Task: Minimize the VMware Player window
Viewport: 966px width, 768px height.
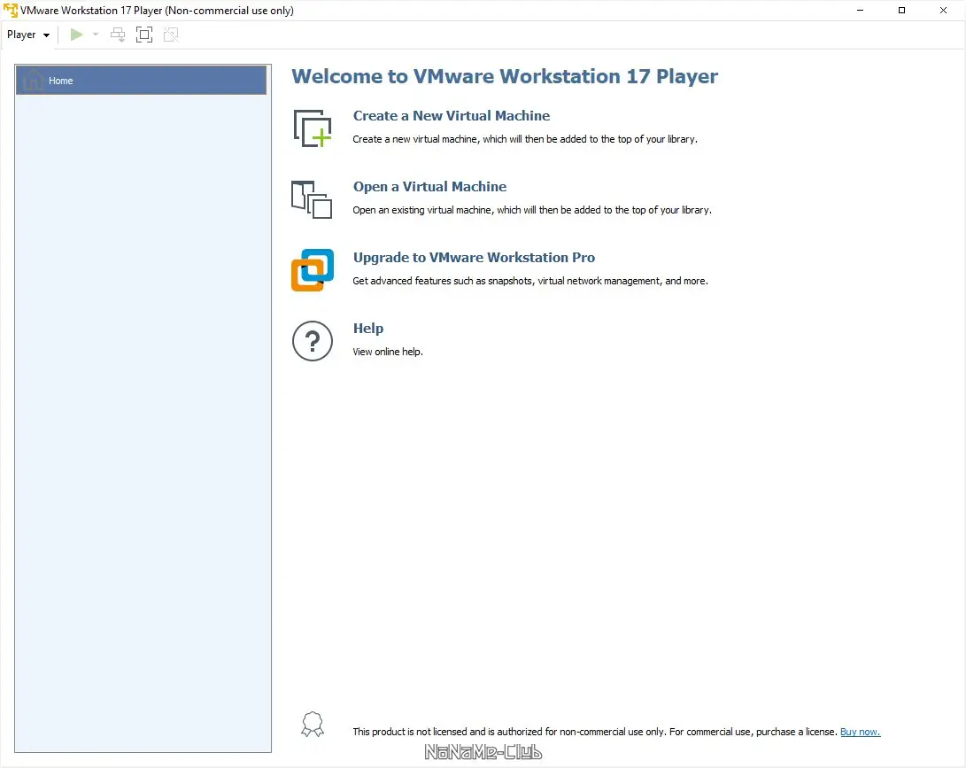Action: point(860,10)
